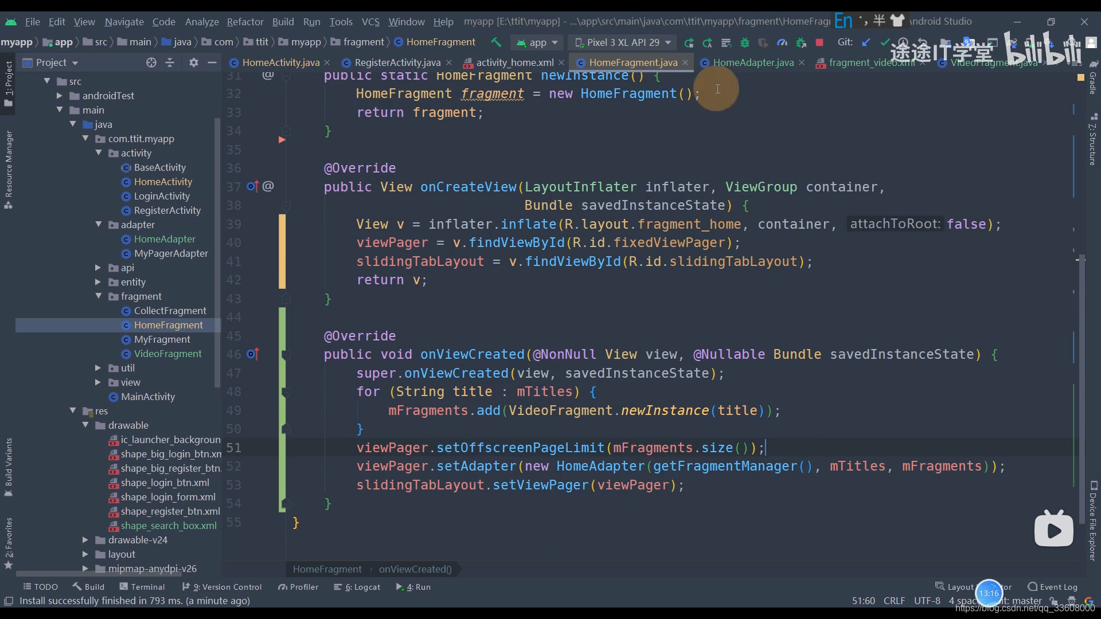This screenshot has height=619, width=1101.
Task: Click the IME En language indicator
Action: click(x=843, y=21)
